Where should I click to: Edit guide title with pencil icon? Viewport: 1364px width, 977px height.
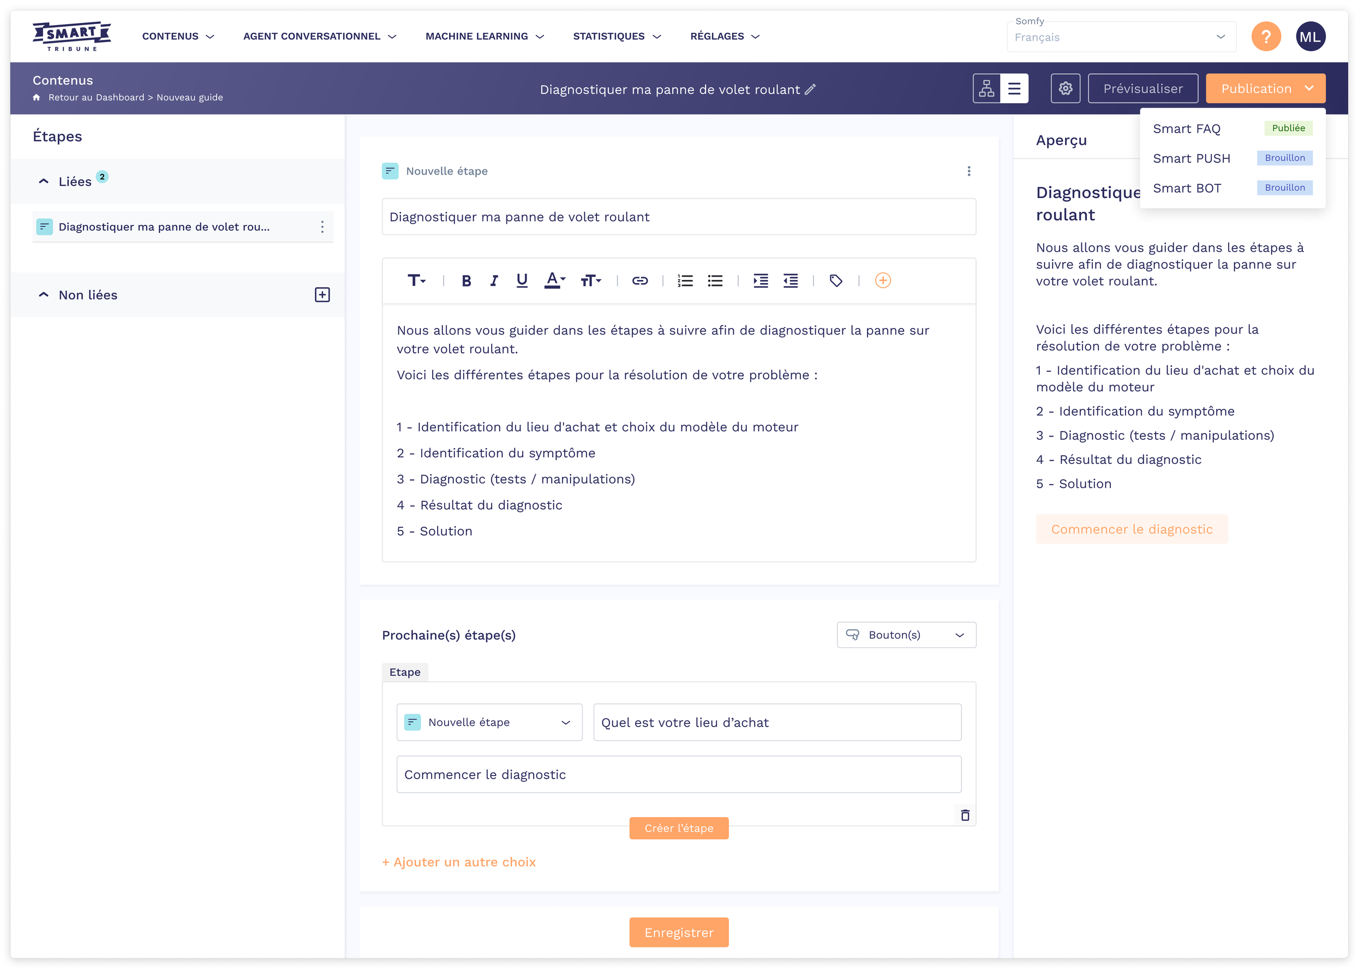[x=811, y=90]
